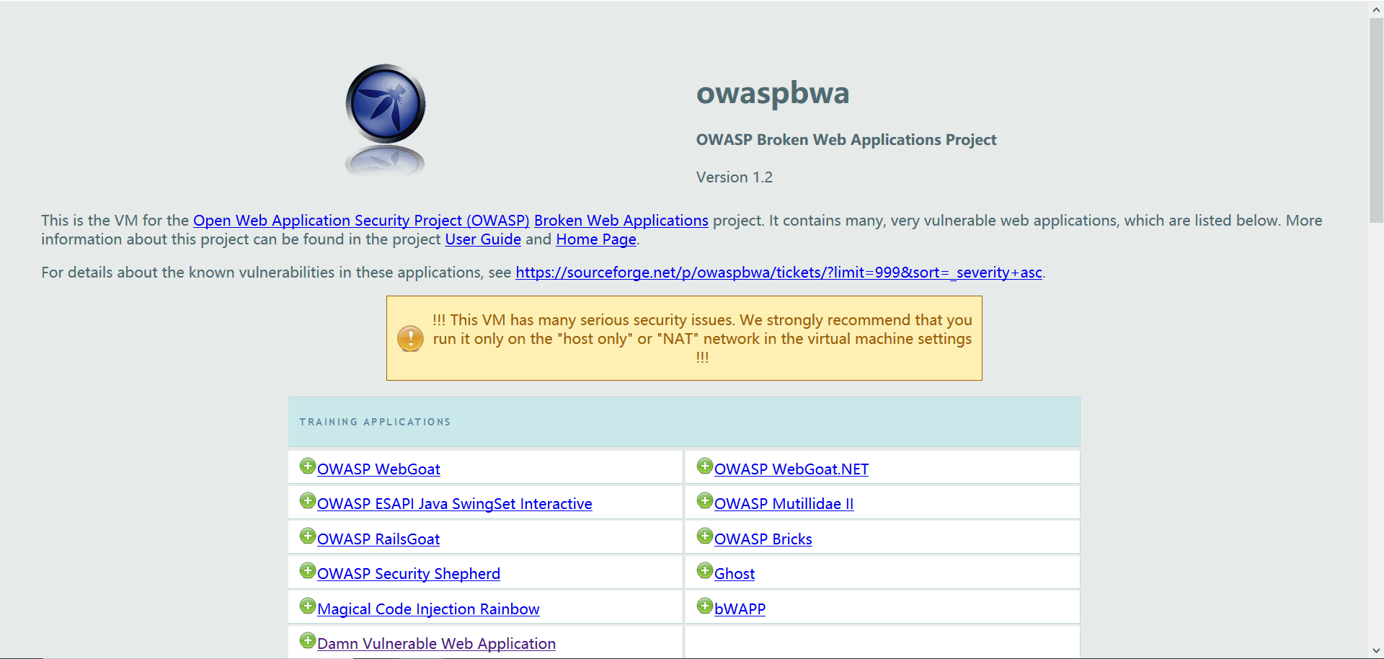Launch OWASP ESAPI Java SwingSet Interactive
This screenshot has height=659, width=1384.
(x=455, y=504)
